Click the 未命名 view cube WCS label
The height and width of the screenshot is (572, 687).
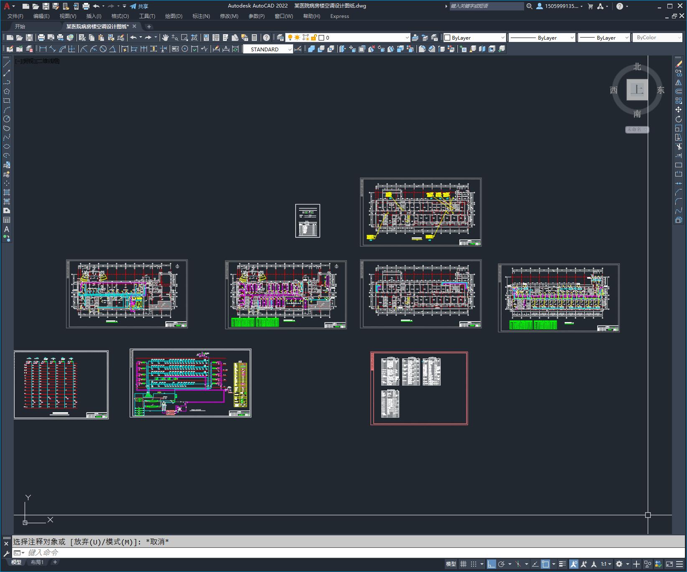click(x=637, y=129)
